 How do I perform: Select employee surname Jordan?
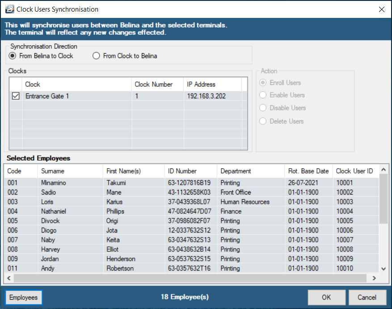point(50,259)
